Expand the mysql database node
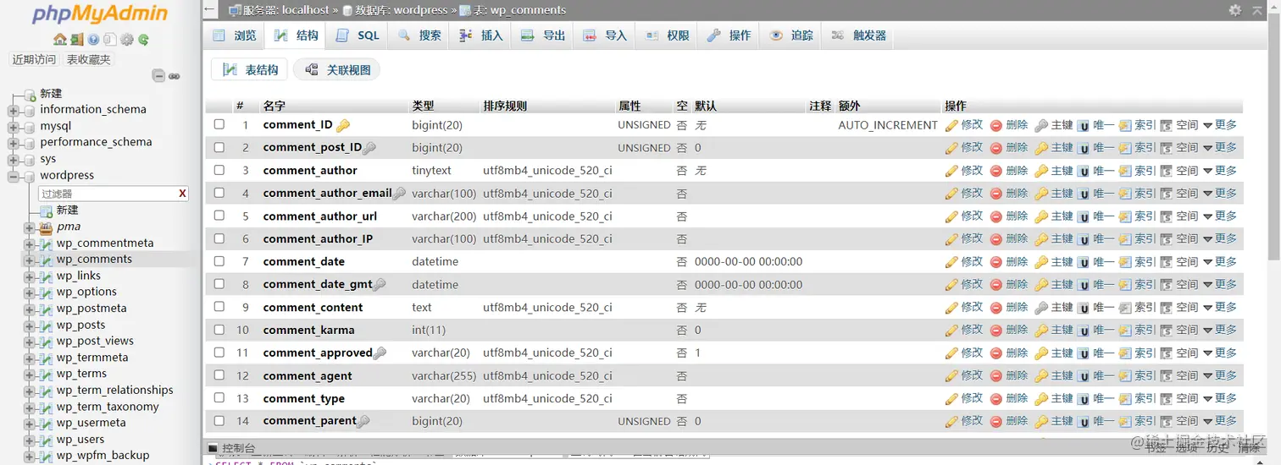This screenshot has width=1281, height=465. tap(13, 127)
